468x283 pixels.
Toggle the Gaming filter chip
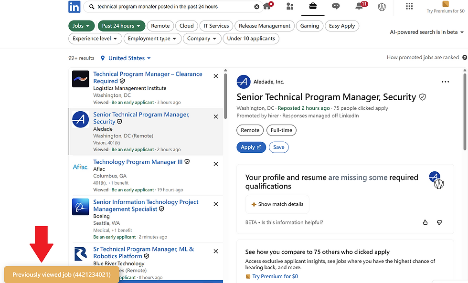(309, 26)
